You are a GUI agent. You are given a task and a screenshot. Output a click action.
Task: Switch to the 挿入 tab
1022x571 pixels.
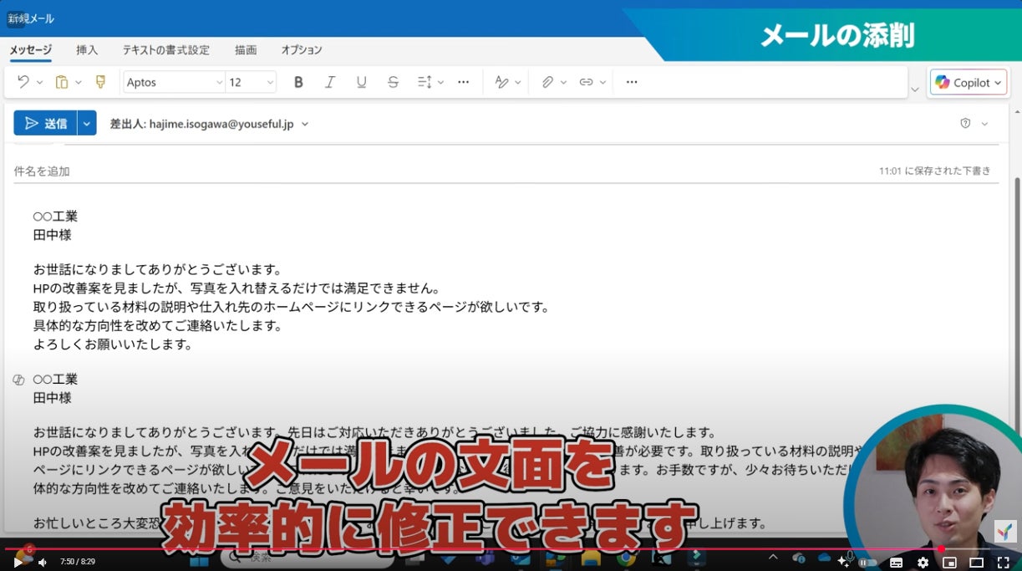87,50
